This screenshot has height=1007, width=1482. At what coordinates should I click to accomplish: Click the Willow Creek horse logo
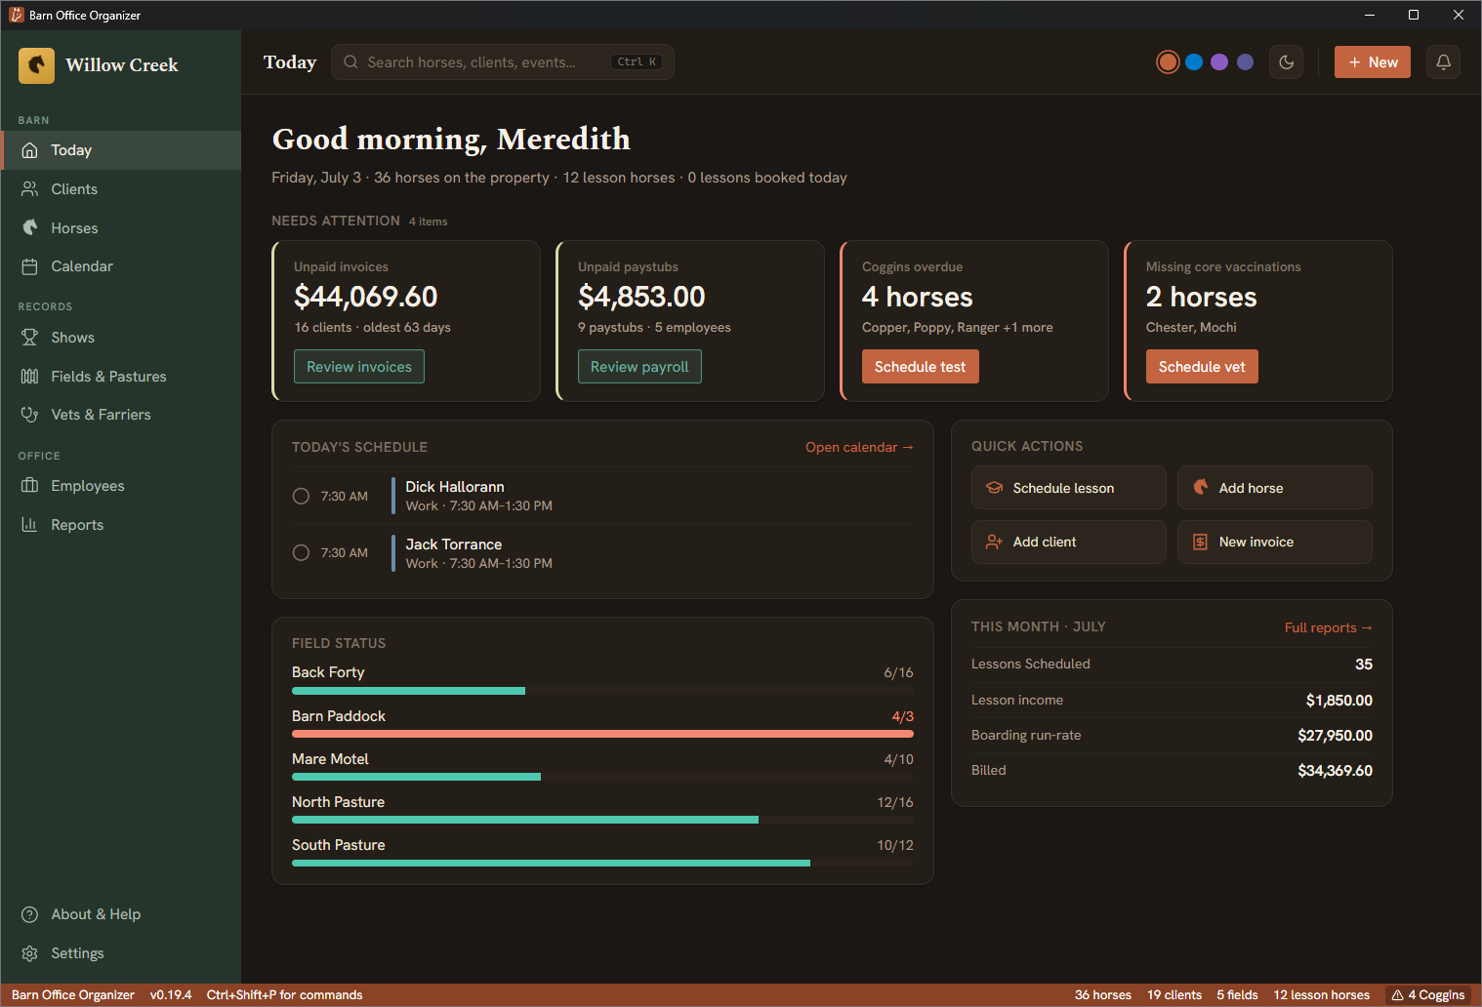pos(36,65)
